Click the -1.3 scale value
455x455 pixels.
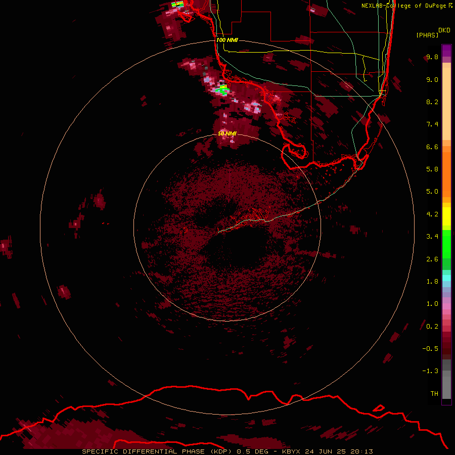point(430,371)
